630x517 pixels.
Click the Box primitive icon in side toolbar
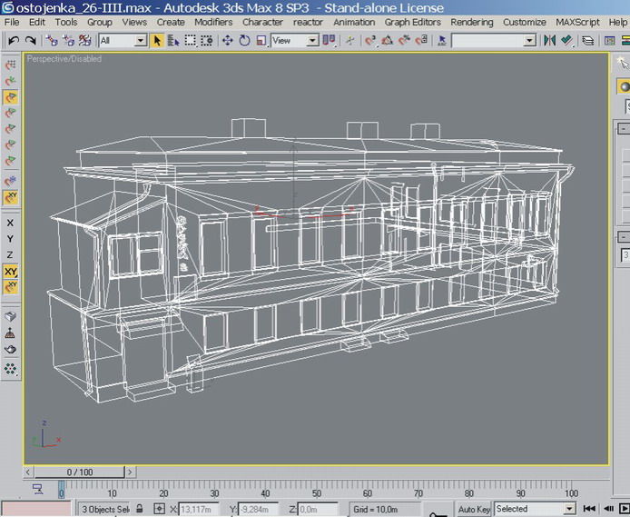[11, 317]
